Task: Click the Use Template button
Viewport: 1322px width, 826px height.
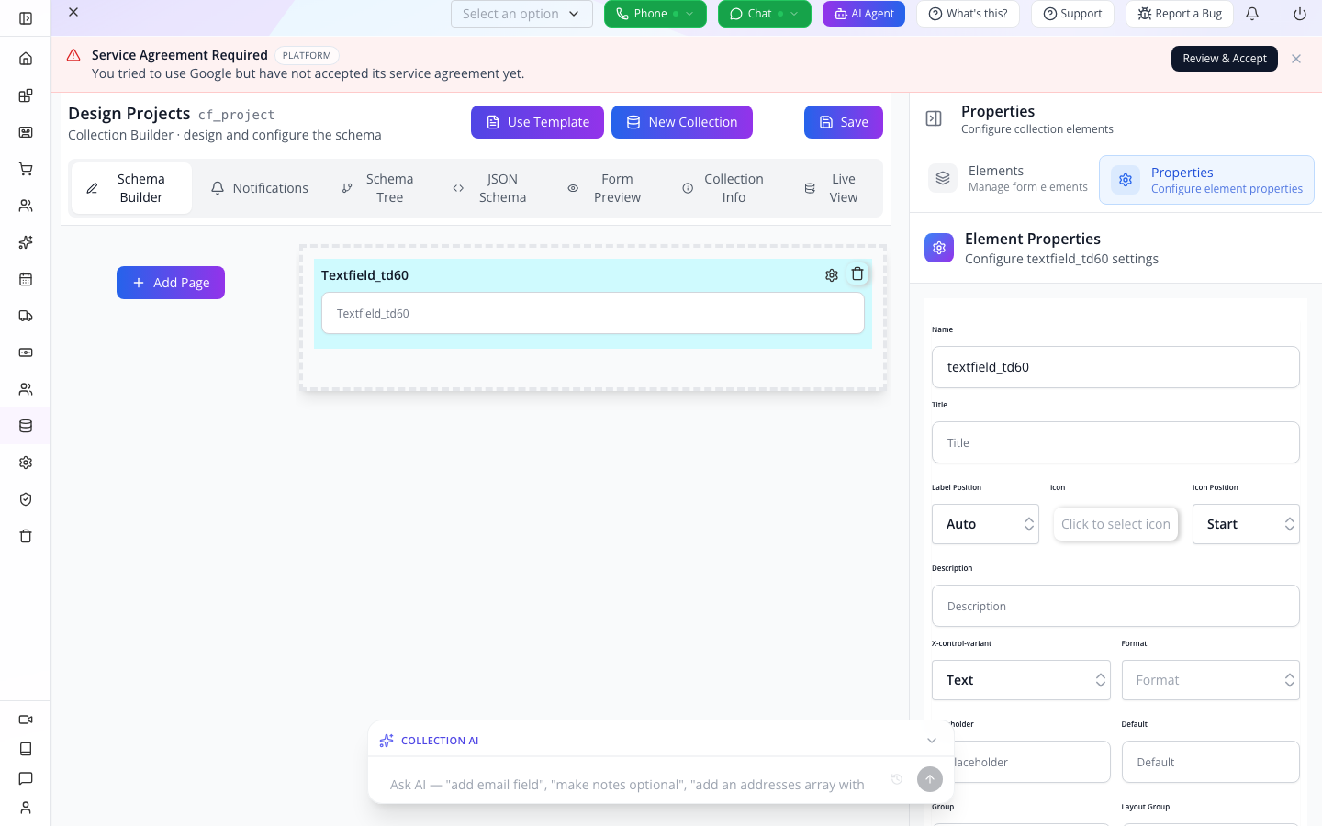Action: point(537,122)
